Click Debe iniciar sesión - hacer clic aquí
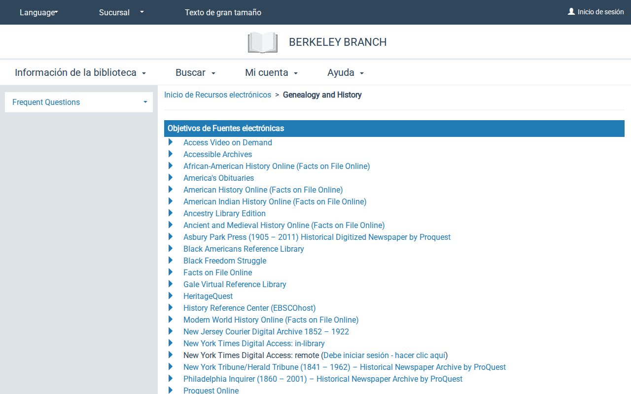Viewport: 631px width, 394px height. pyautogui.click(x=385, y=355)
